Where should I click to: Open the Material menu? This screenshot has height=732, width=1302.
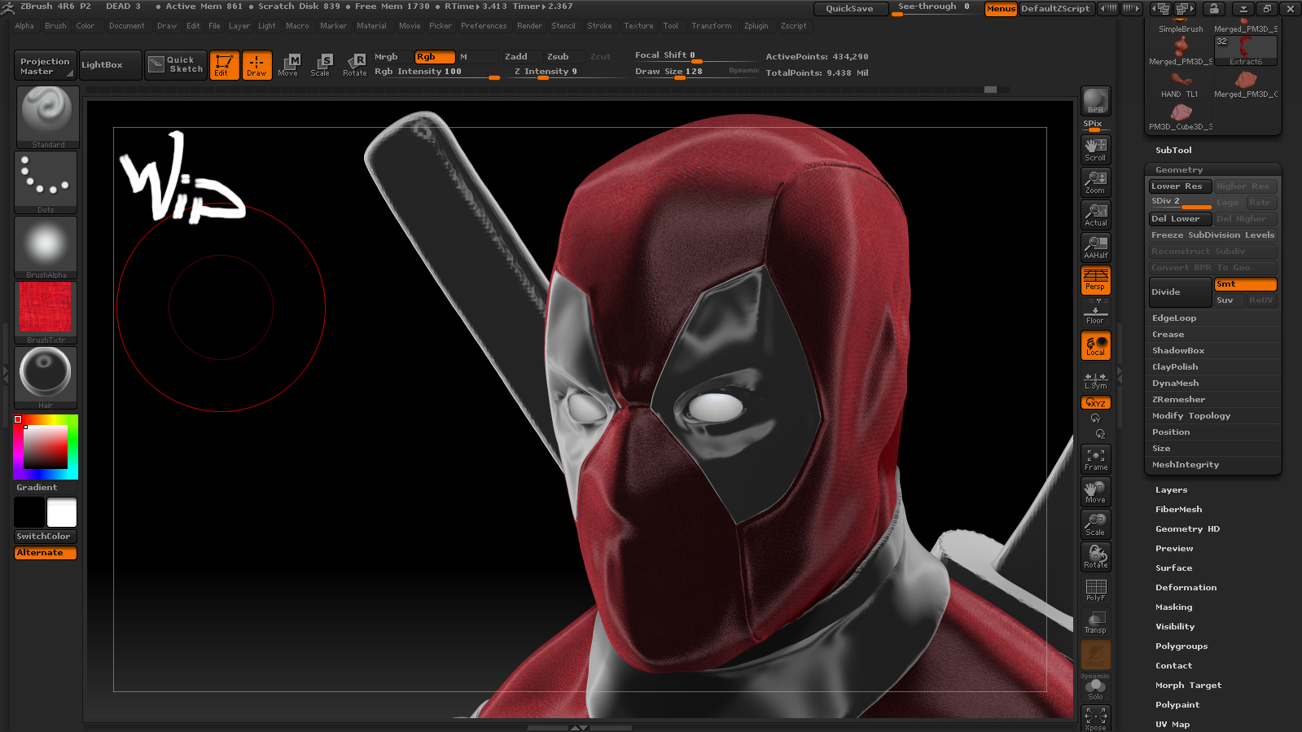(x=371, y=26)
